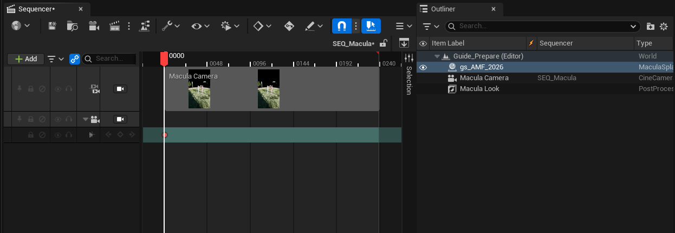The width and height of the screenshot is (675, 233).
Task: Open the Selection sidebar tab
Action: (409, 74)
